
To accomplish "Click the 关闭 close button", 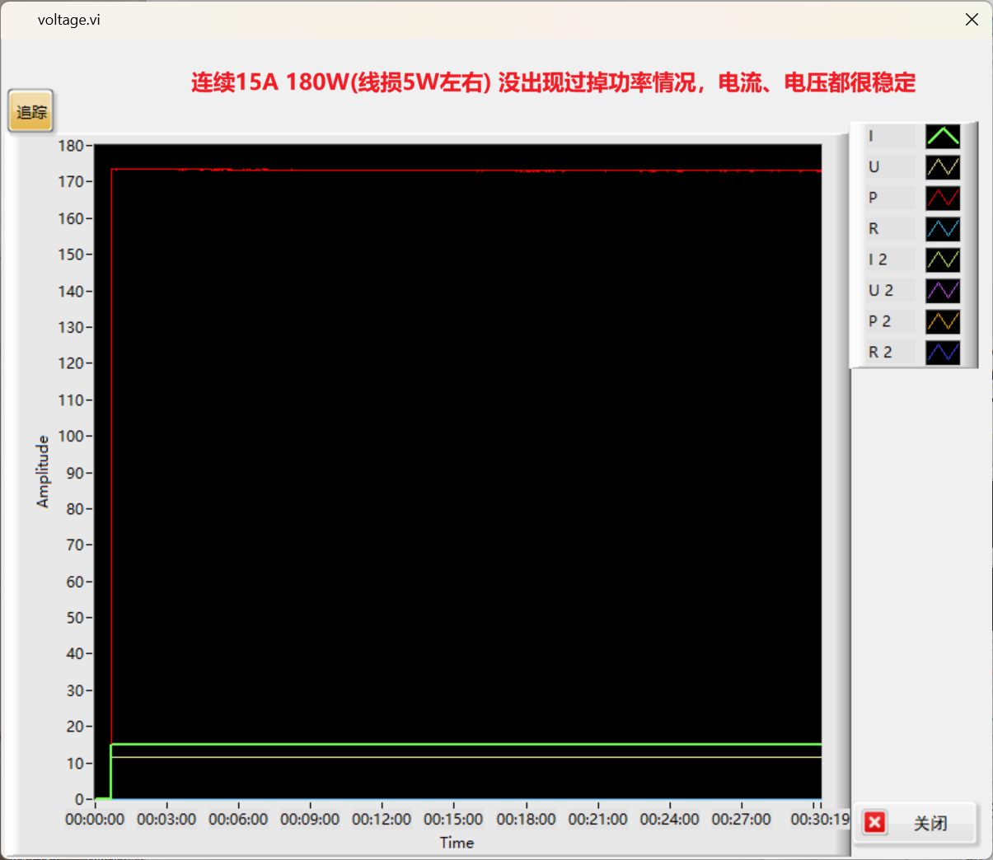I will (x=915, y=822).
